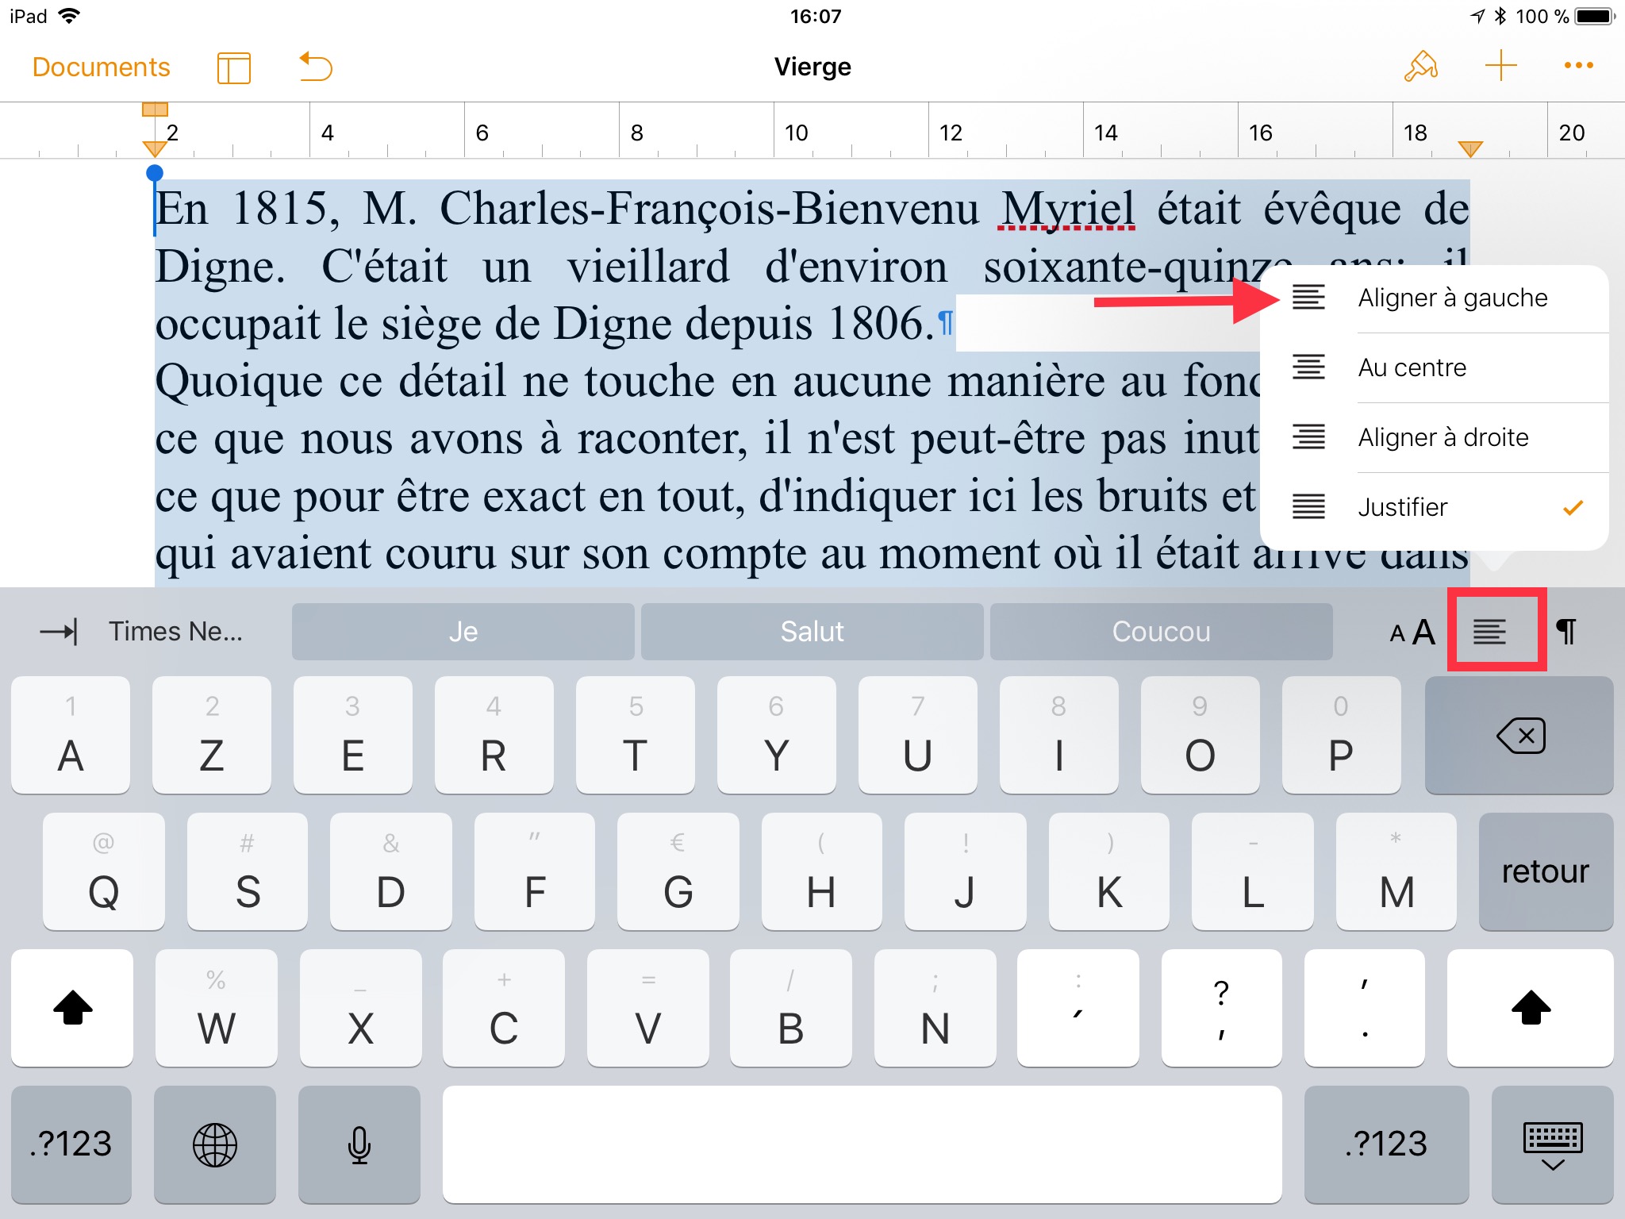The height and width of the screenshot is (1219, 1625).
Task: Toggle the left Shift key
Action: pos(72,1008)
